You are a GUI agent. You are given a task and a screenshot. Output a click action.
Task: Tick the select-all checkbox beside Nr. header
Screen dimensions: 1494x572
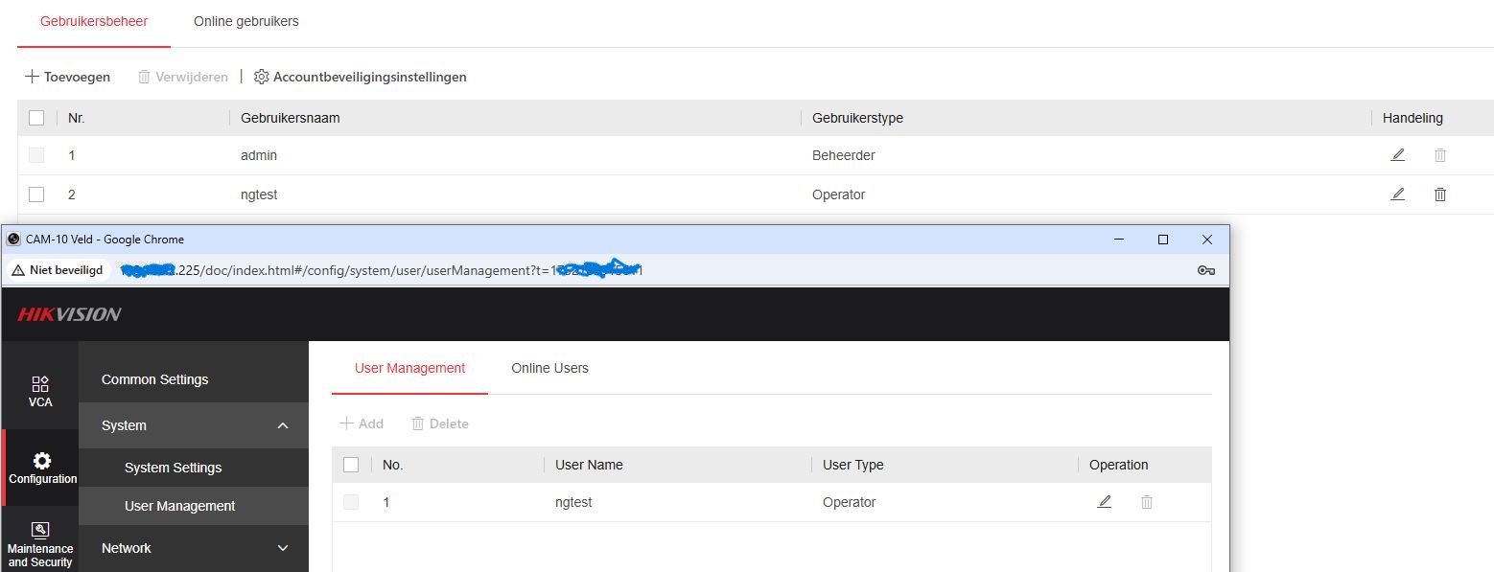pyautogui.click(x=36, y=118)
